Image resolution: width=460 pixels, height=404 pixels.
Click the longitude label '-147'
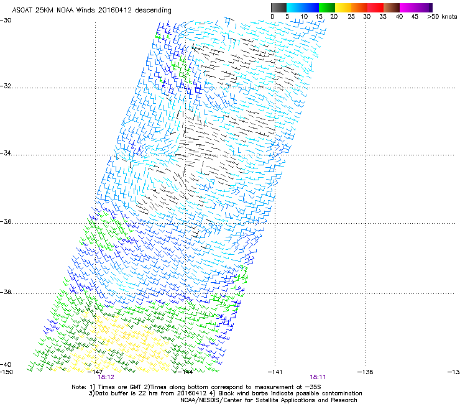point(95,372)
